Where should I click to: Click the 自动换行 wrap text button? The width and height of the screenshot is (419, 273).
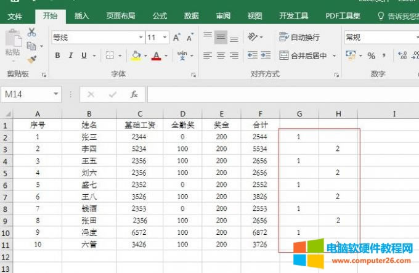[300, 38]
